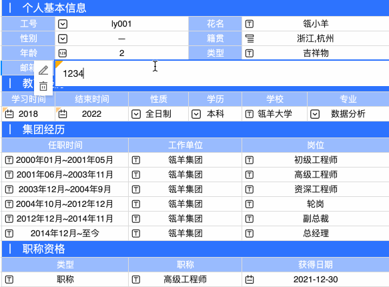Click the 任职时间 column header
The height and width of the screenshot is (287, 389).
point(65,145)
